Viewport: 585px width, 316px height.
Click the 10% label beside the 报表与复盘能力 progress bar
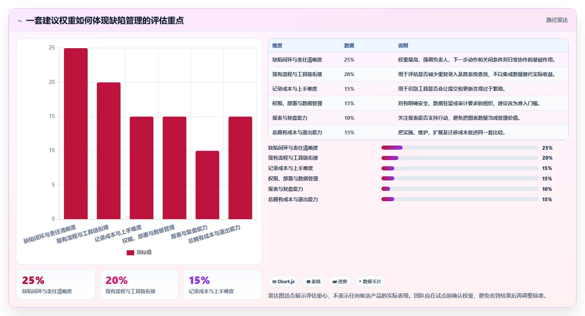[x=547, y=189]
